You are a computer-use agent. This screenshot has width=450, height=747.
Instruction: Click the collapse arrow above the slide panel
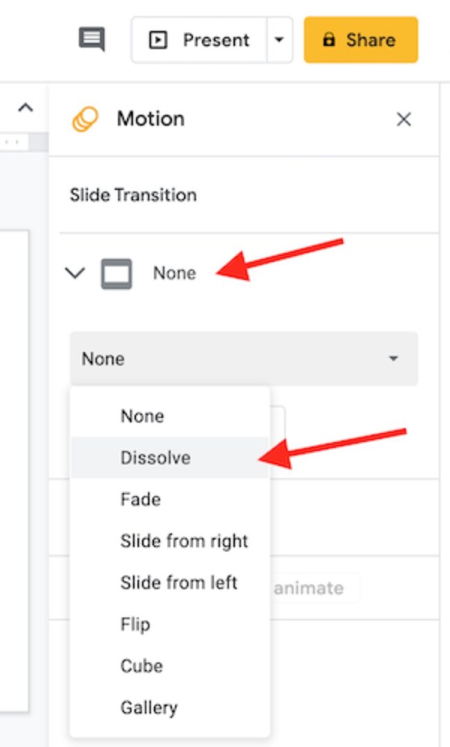pos(26,107)
